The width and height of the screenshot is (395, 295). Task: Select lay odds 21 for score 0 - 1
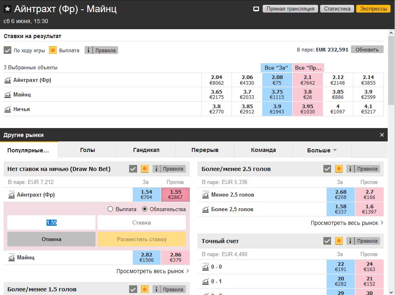[x=370, y=281]
